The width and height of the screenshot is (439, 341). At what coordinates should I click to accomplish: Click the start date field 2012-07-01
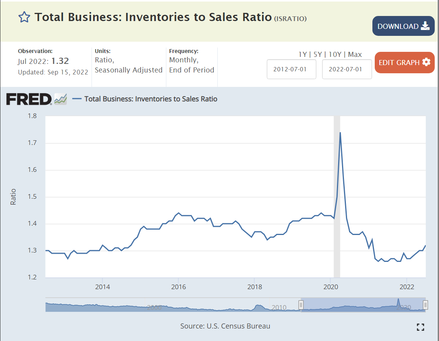click(x=291, y=69)
